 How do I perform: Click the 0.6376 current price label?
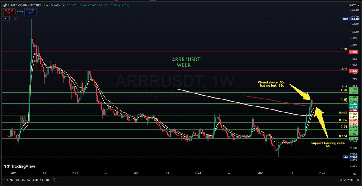[x=354, y=105]
